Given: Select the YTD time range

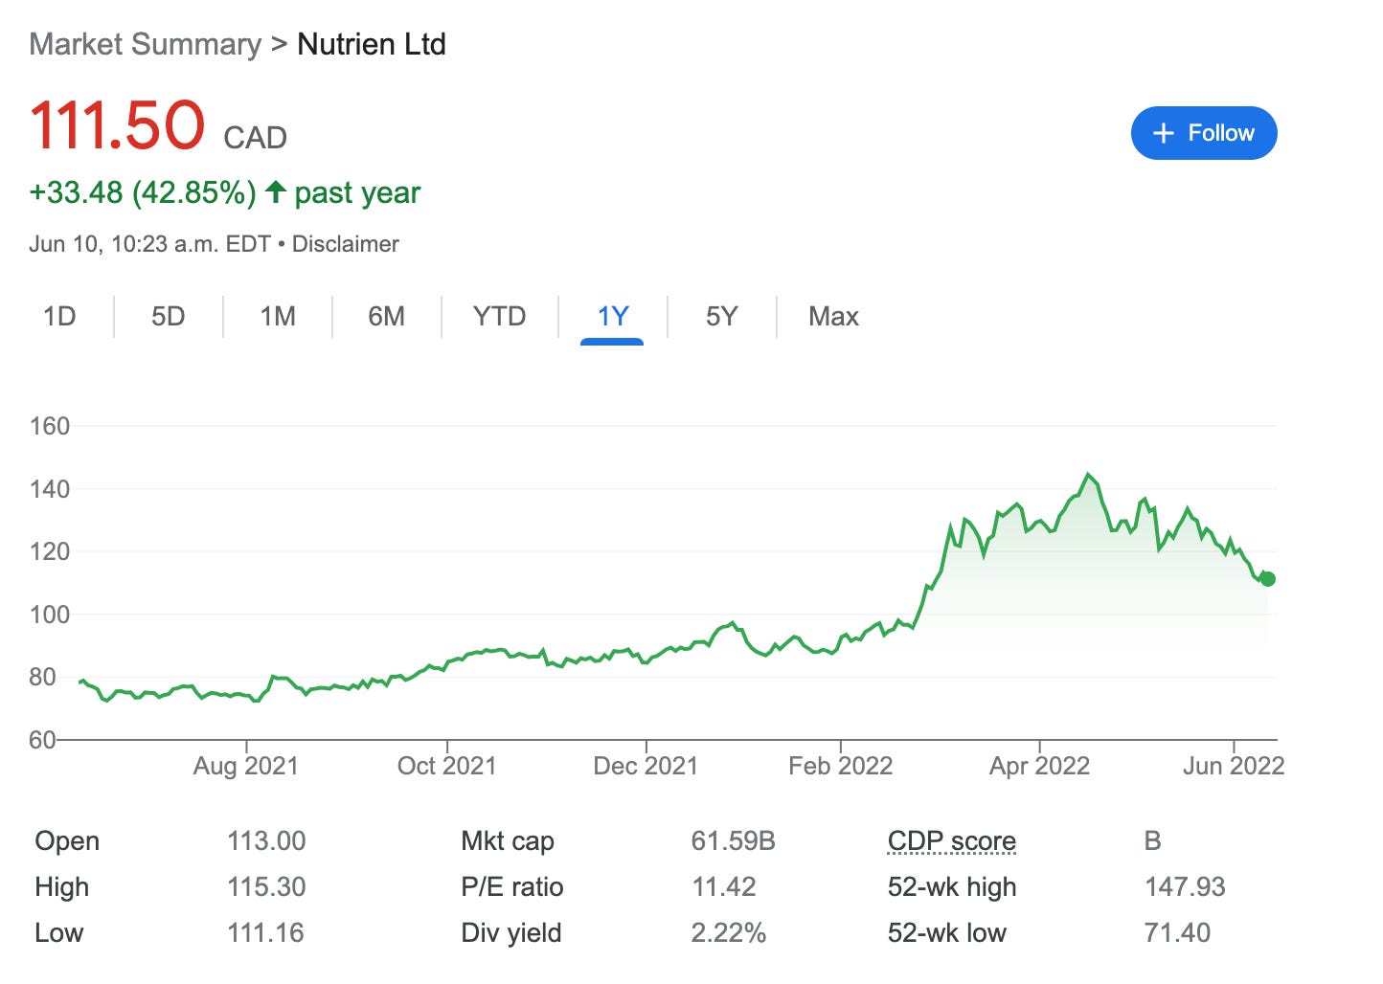Looking at the screenshot, I should (x=499, y=316).
